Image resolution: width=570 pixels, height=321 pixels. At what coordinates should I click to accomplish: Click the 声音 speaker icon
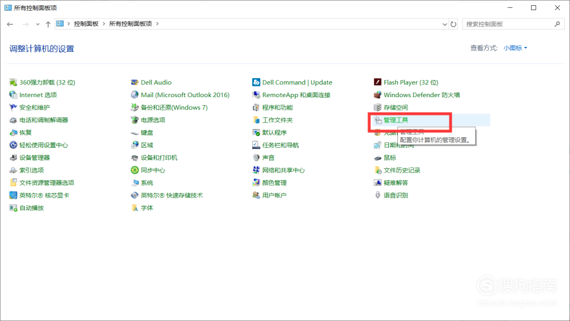point(256,158)
